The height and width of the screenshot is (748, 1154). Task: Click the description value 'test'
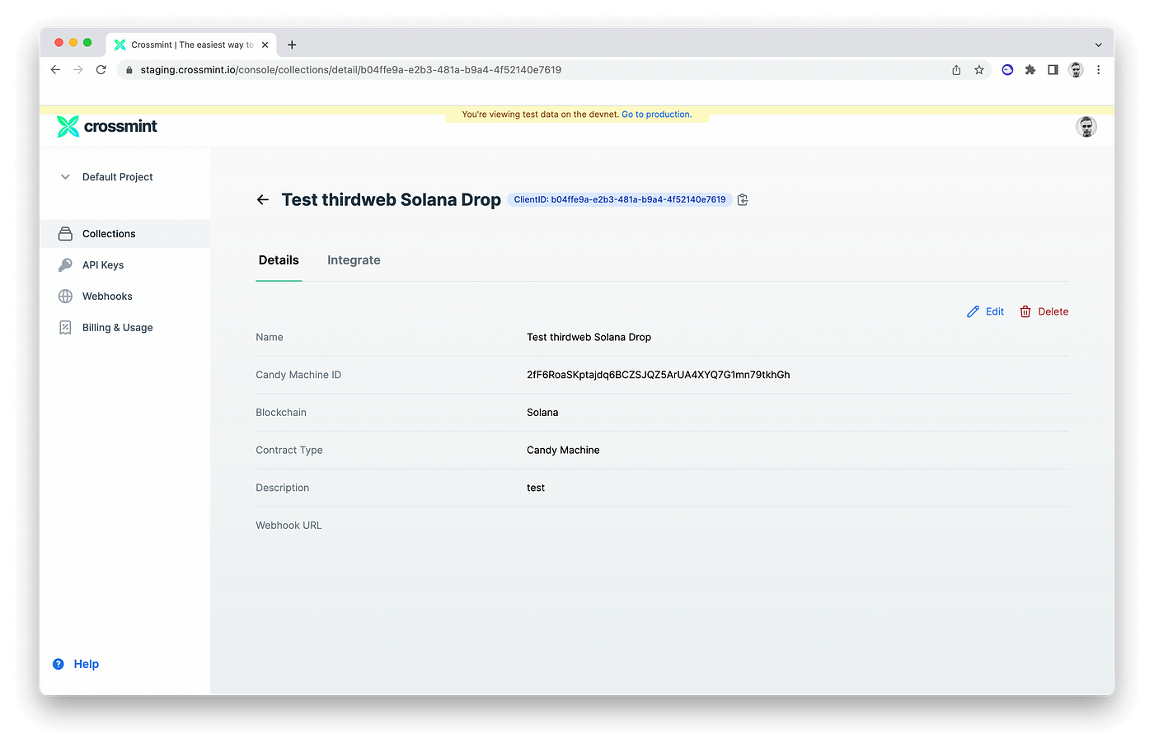click(536, 488)
